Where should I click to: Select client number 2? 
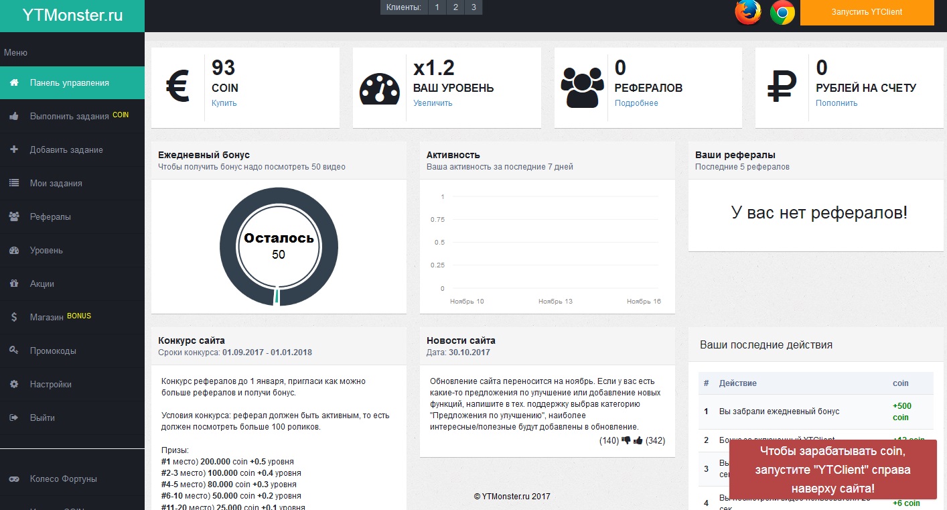(x=455, y=7)
